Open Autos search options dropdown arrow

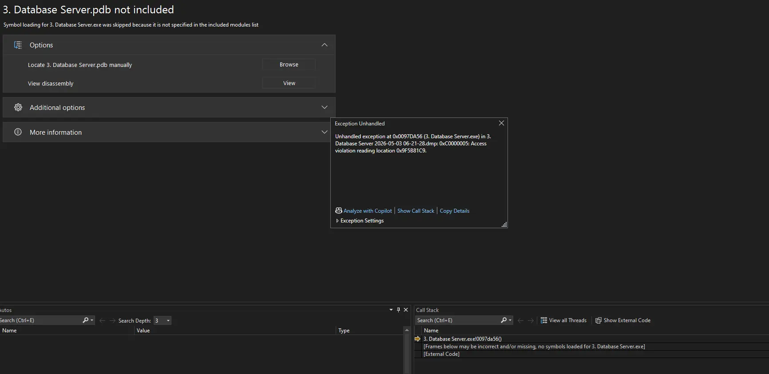pos(92,320)
